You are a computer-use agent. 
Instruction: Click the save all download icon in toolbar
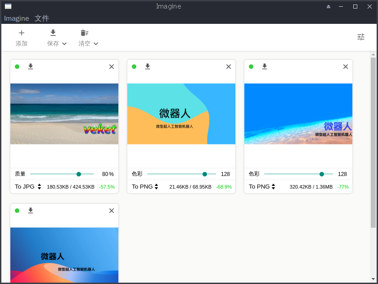(53, 32)
